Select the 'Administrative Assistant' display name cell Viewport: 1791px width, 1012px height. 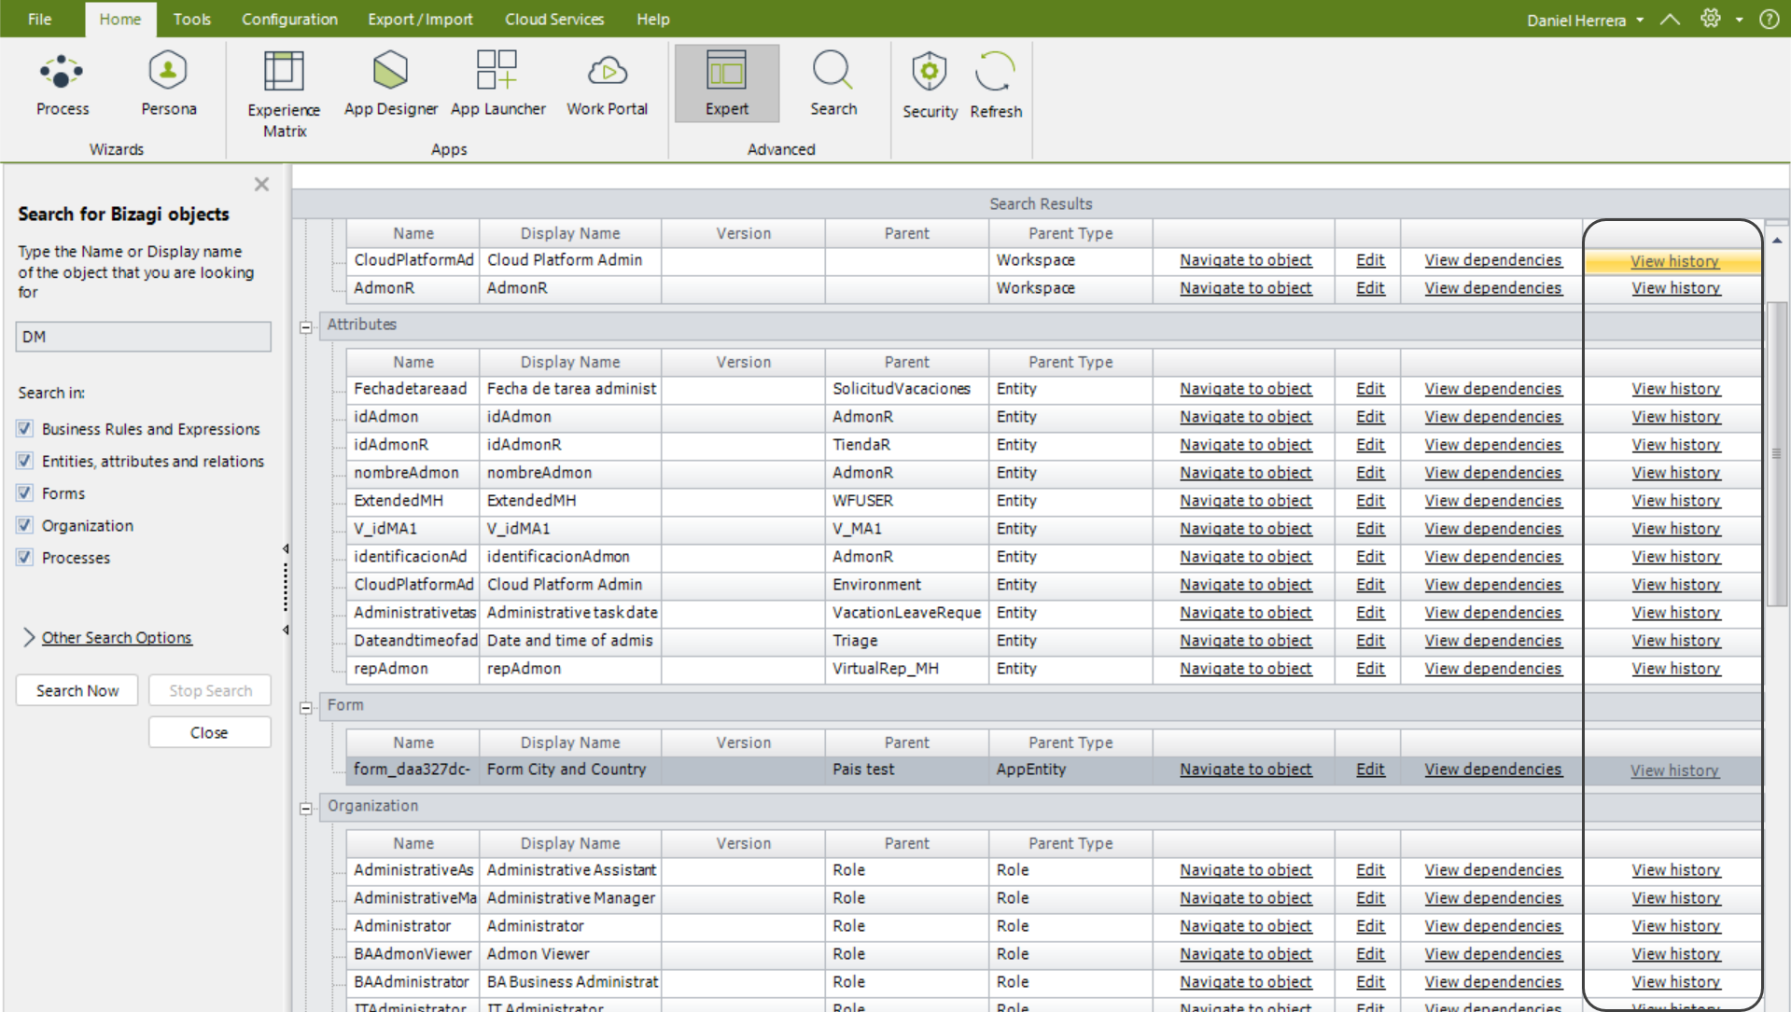tap(571, 870)
